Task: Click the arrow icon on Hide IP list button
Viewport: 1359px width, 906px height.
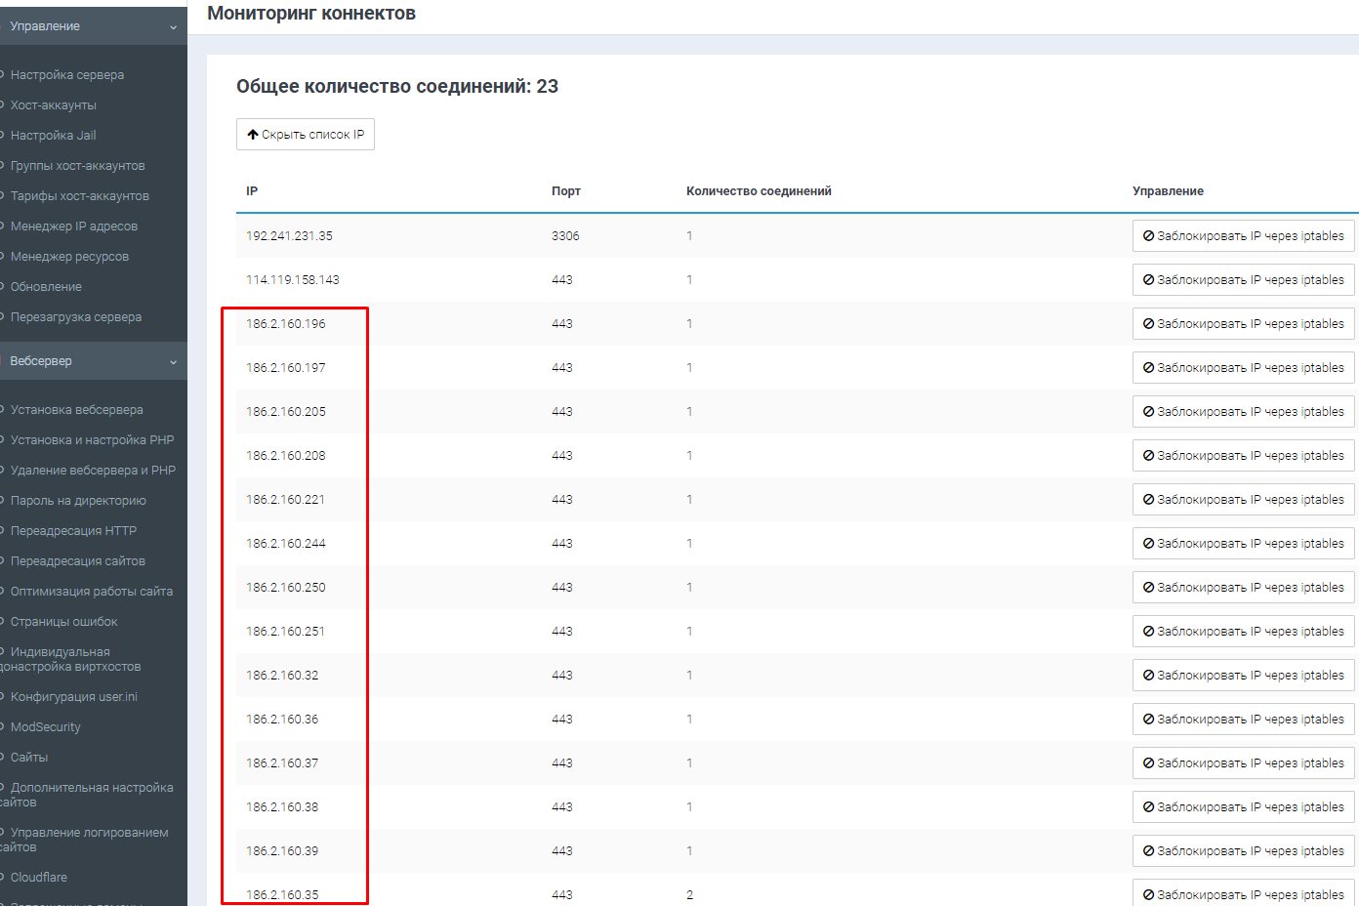Action: click(252, 135)
